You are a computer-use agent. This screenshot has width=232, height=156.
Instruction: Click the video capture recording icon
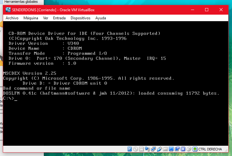coord(177,149)
